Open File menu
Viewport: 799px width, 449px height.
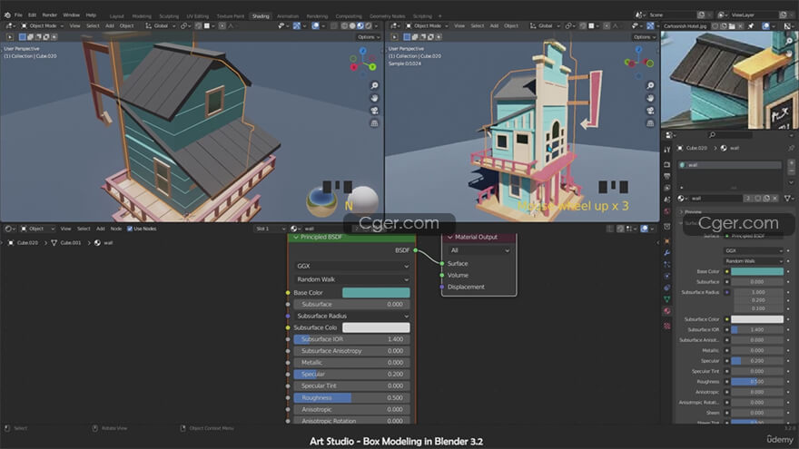18,15
